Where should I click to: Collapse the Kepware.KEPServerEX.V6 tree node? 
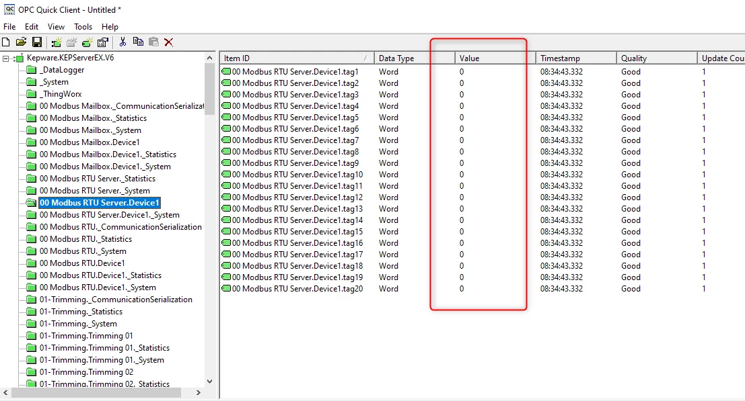[x=5, y=59]
